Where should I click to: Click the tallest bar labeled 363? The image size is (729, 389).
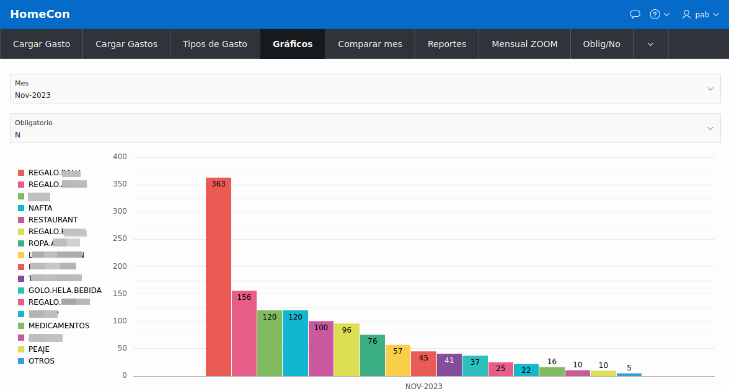218,279
